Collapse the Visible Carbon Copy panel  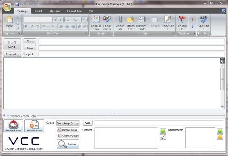point(4,116)
